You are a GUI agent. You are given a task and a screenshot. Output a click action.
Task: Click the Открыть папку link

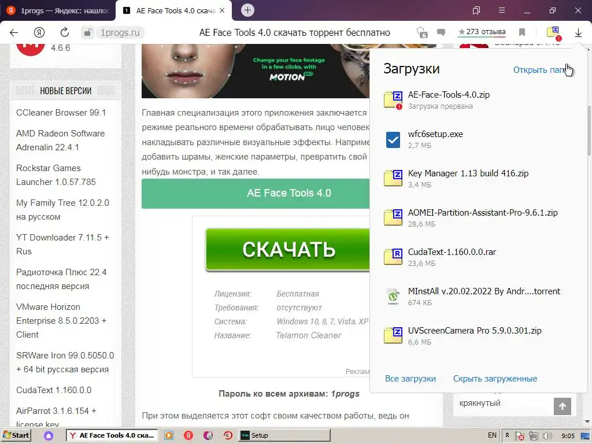[x=542, y=70]
